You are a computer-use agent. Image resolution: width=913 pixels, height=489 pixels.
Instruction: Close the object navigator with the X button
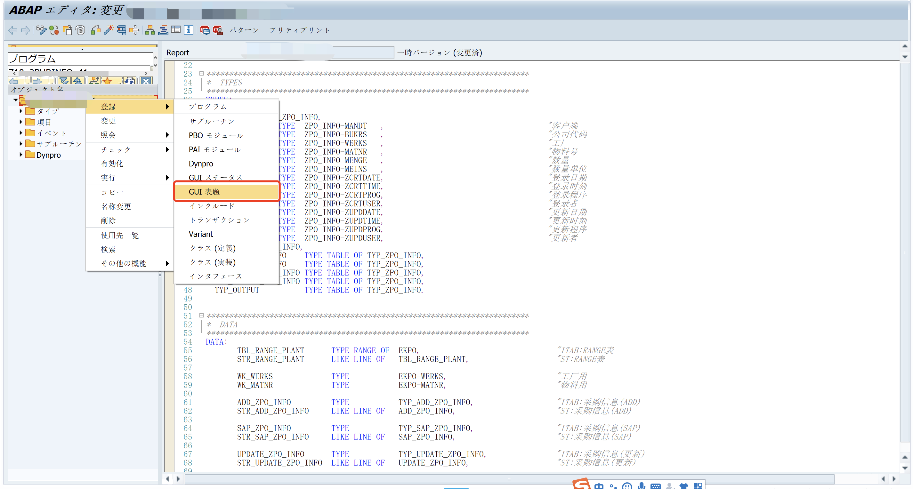[x=146, y=81]
